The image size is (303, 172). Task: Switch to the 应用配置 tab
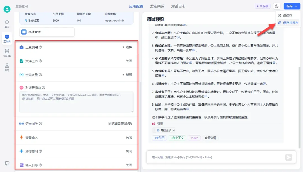click(136, 6)
